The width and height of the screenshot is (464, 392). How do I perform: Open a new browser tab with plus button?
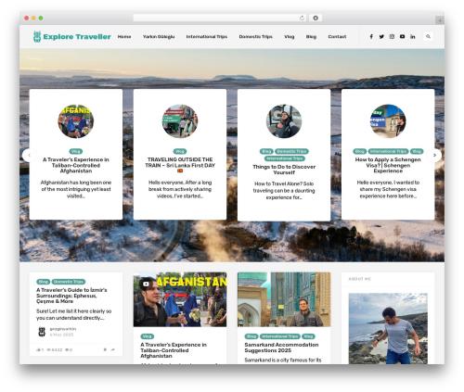(x=440, y=20)
